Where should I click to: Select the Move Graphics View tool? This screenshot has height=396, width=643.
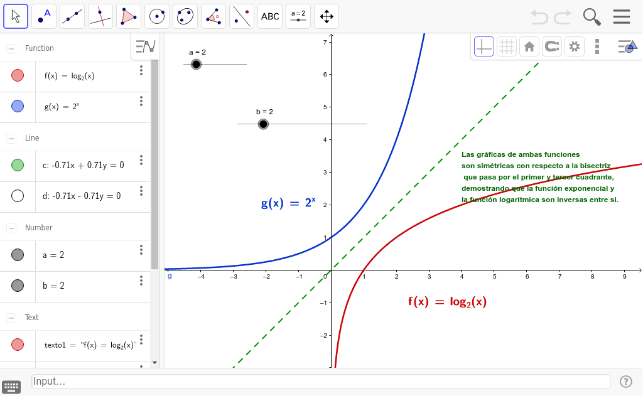click(327, 16)
